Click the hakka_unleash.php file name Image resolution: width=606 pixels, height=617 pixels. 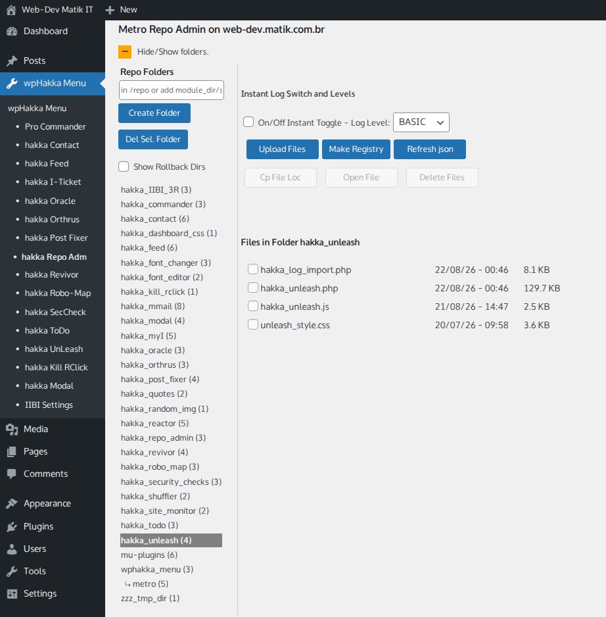pyautogui.click(x=299, y=288)
